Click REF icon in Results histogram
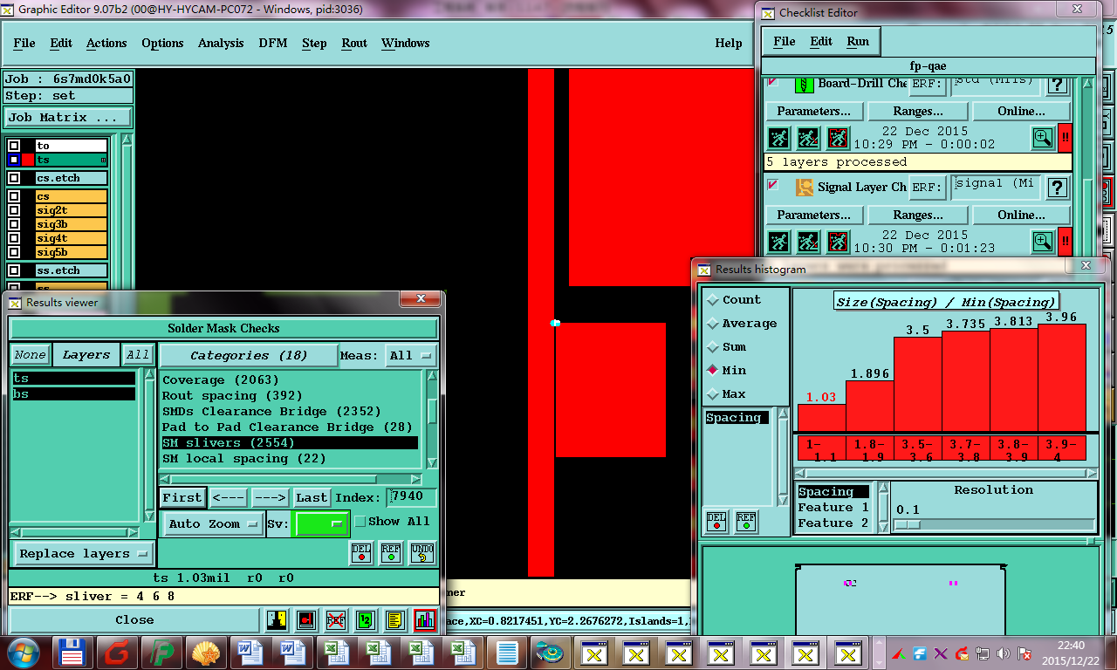1117x670 pixels. 746,522
